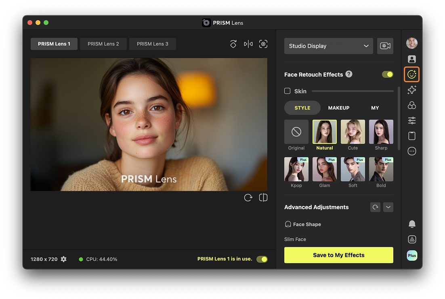Click the green CPU status indicator dot
This screenshot has height=299, width=445.
(x=81, y=259)
